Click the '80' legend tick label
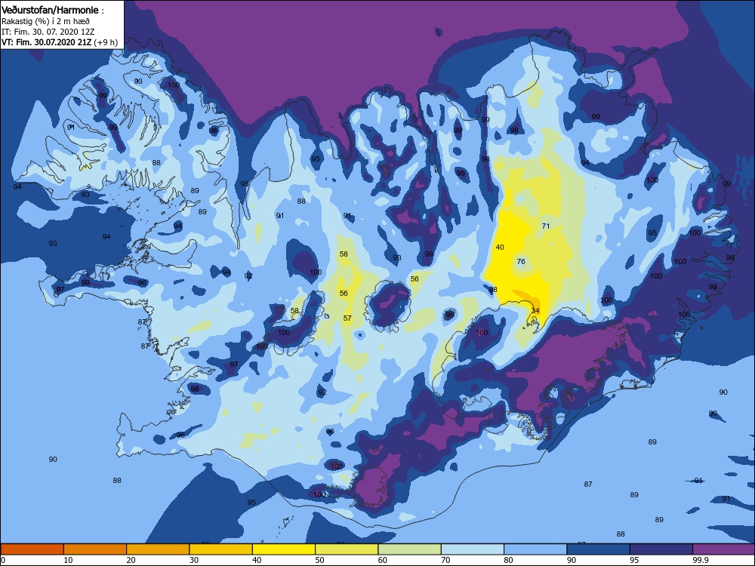The height and width of the screenshot is (566, 755). point(508,560)
